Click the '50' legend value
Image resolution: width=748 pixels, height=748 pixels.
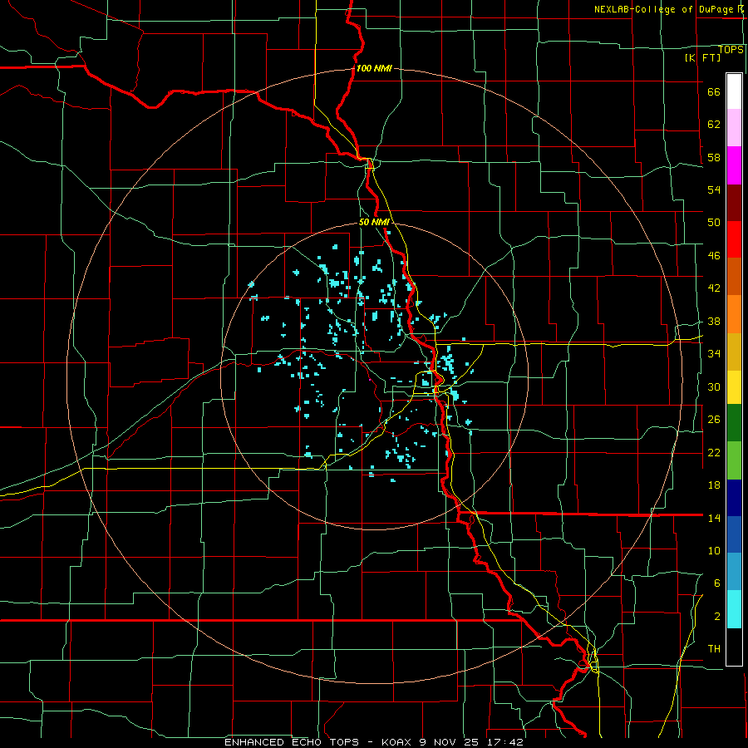point(714,223)
